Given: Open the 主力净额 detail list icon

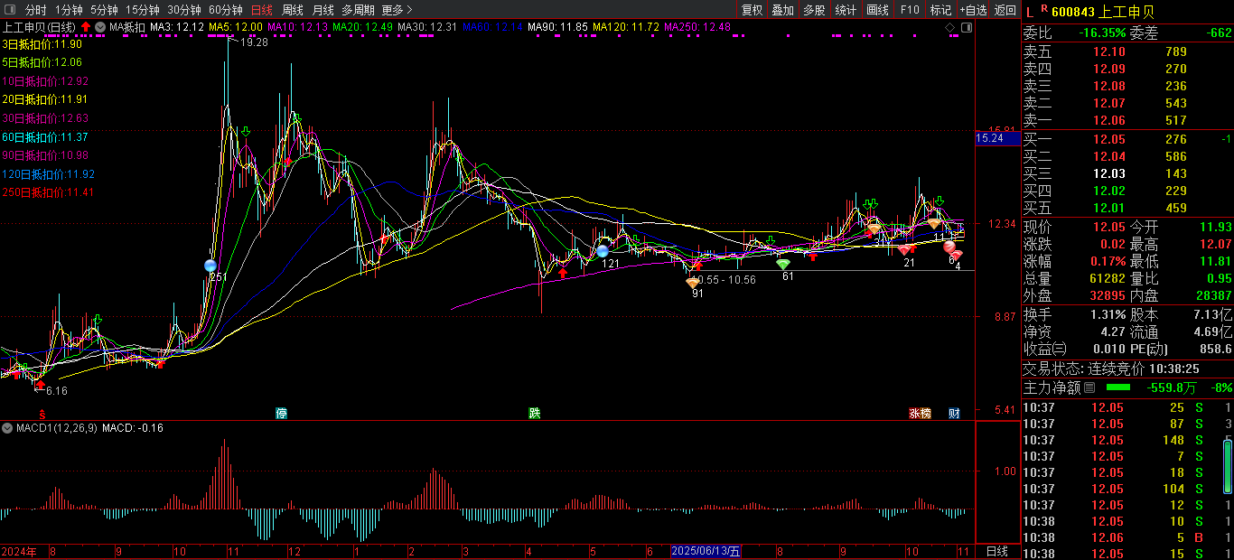Looking at the screenshot, I should [1089, 388].
